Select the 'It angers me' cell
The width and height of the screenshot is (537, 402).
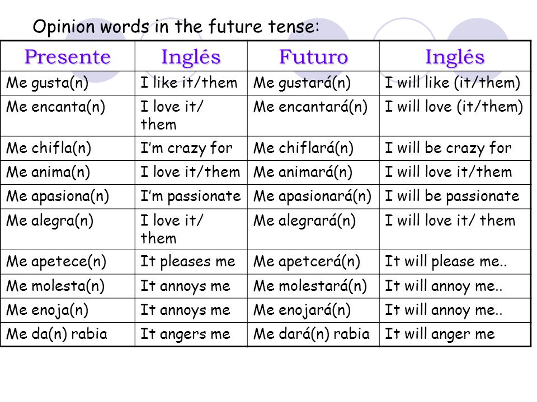click(x=191, y=334)
